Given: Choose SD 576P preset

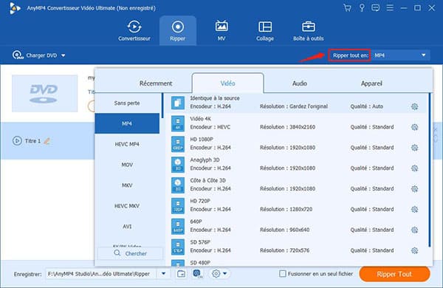Looking at the screenshot, I should tap(295, 247).
